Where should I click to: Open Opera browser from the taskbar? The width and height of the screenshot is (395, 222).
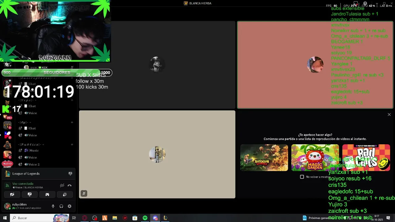[85, 218]
